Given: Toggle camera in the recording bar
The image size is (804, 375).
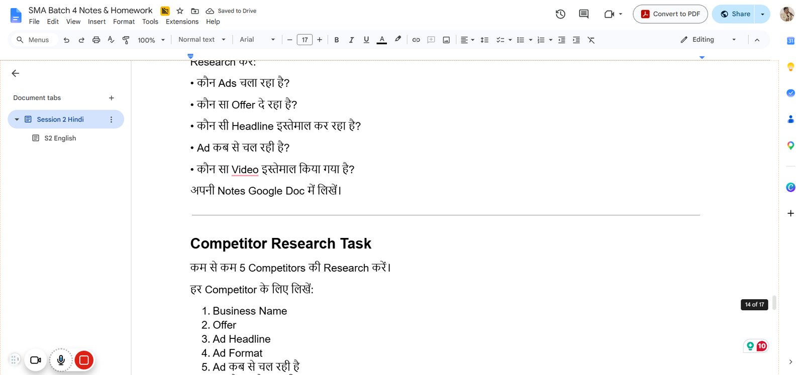Looking at the screenshot, I should coord(35,360).
